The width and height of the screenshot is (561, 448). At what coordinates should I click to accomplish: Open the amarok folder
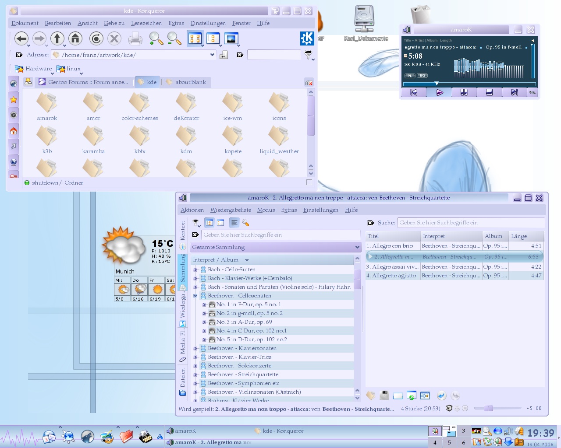[x=47, y=107]
